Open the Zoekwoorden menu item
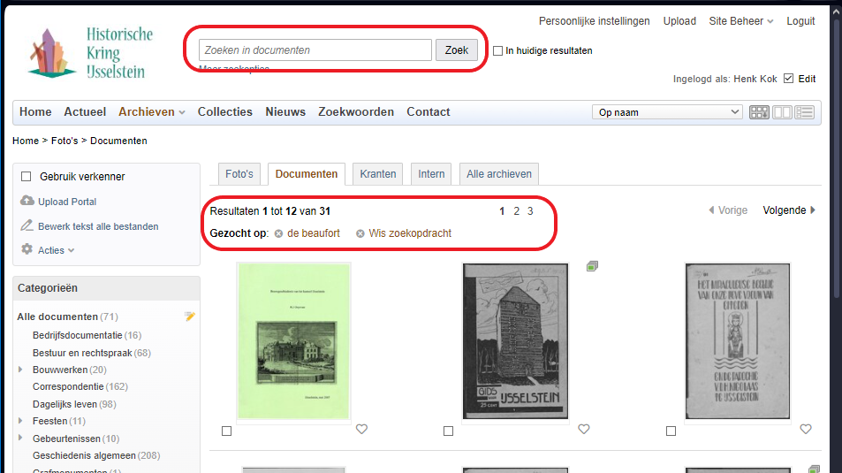This screenshot has height=473, width=842. 356,111
